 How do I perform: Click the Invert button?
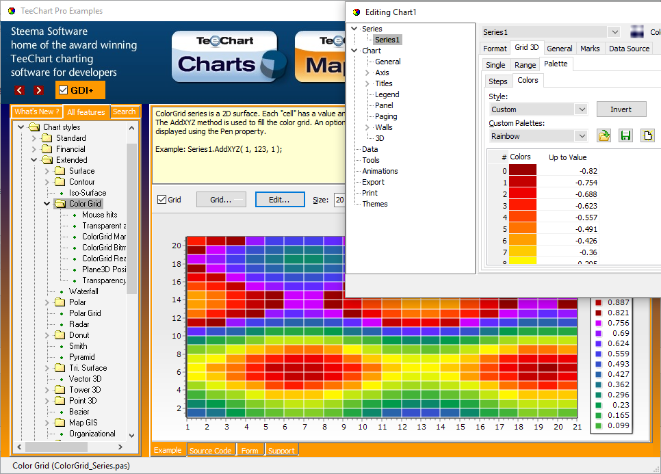(621, 109)
